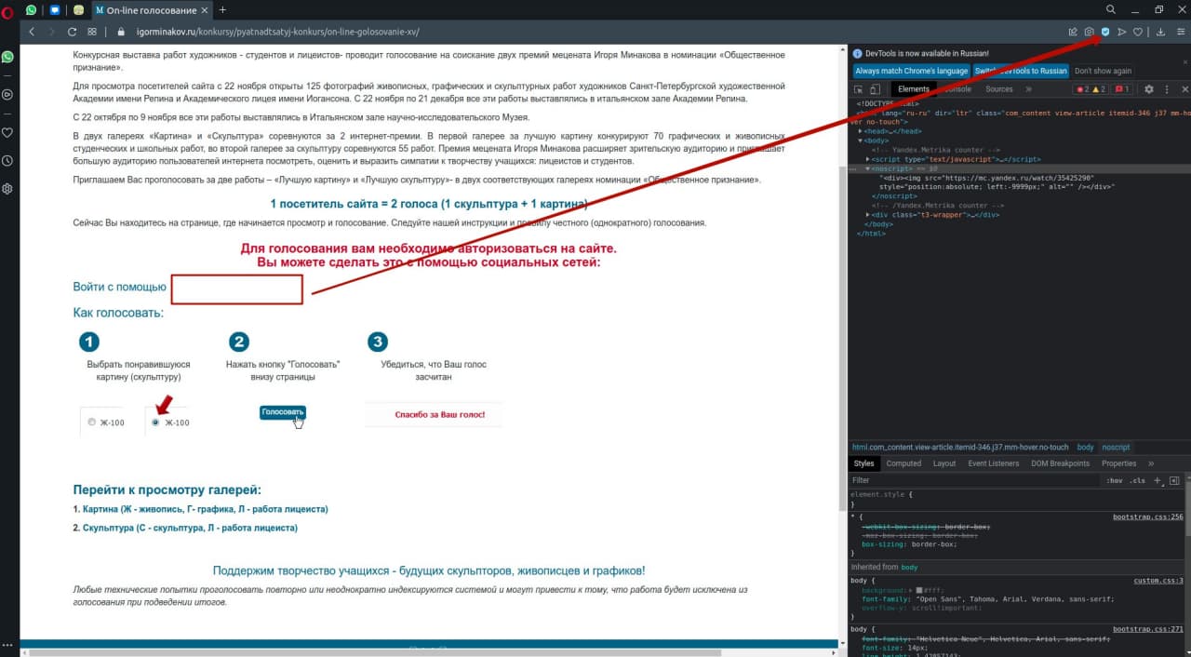Expand the head node in the DOM tree

tap(862, 131)
